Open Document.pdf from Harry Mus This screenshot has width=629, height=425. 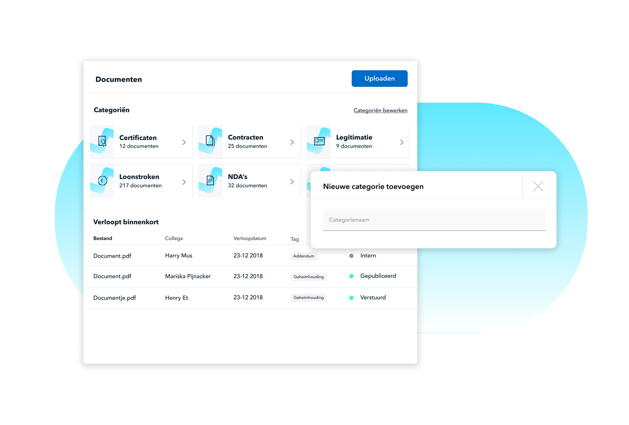[112, 256]
